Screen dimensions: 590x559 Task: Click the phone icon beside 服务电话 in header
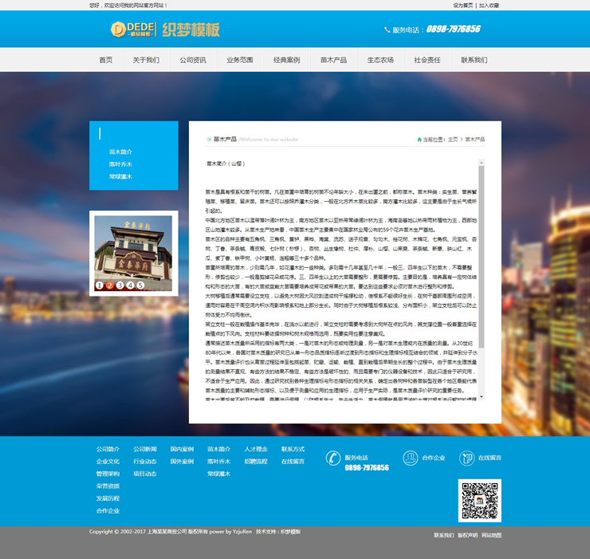[x=387, y=30]
